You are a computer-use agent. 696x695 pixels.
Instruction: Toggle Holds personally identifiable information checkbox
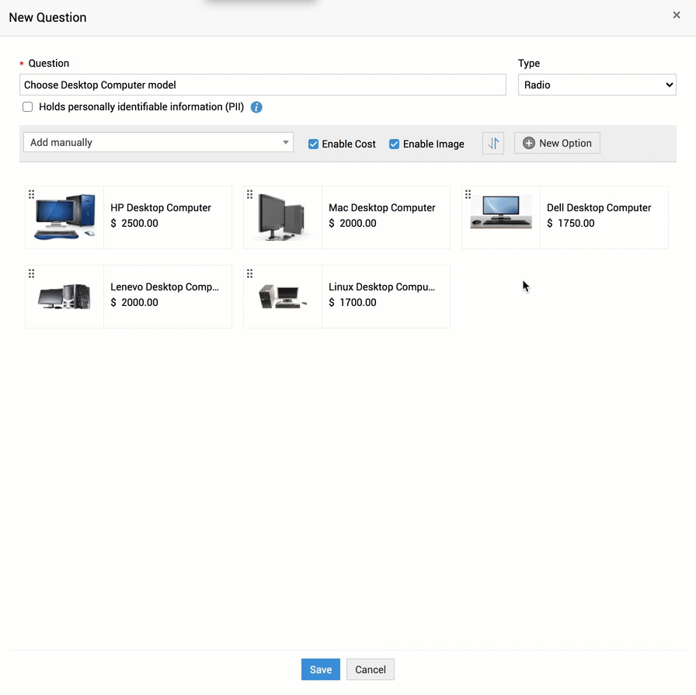(27, 107)
